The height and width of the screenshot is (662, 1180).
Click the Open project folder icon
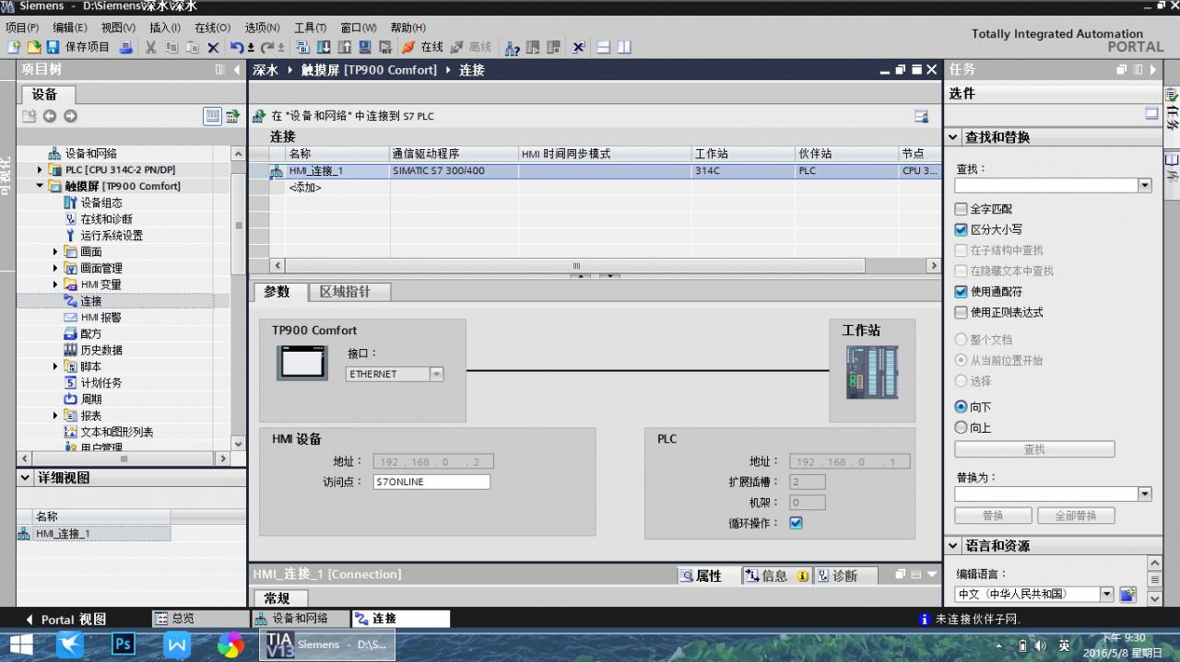click(x=34, y=47)
